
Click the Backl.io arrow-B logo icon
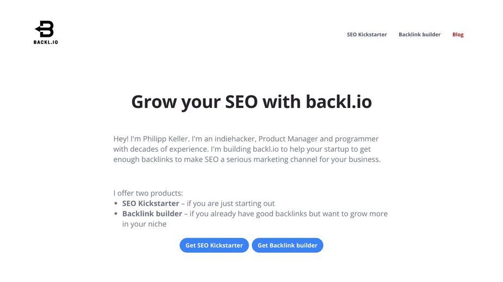45,29
